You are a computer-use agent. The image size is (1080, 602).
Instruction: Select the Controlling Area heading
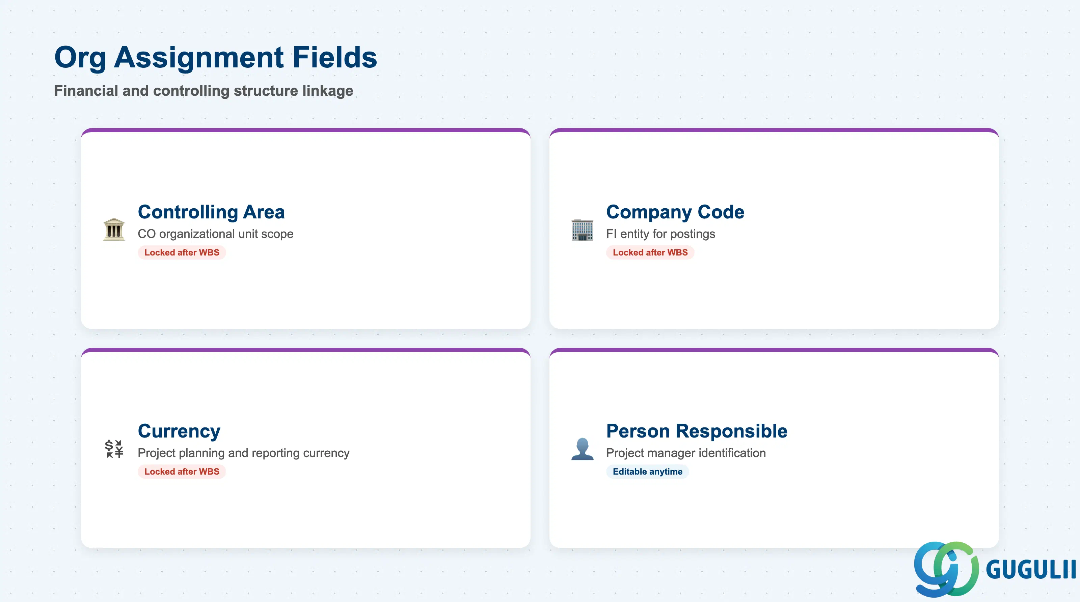211,212
